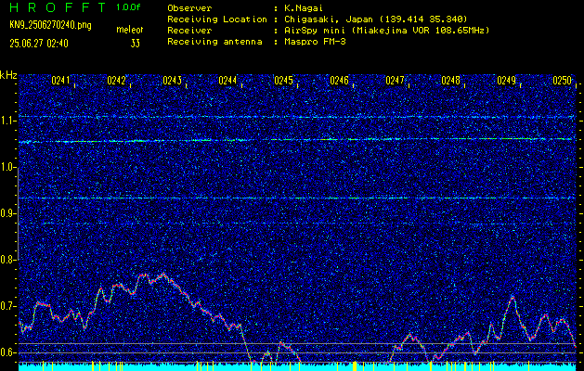Click the 0.6 kHz axis label
The width and height of the screenshot is (584, 371).
tap(8, 352)
